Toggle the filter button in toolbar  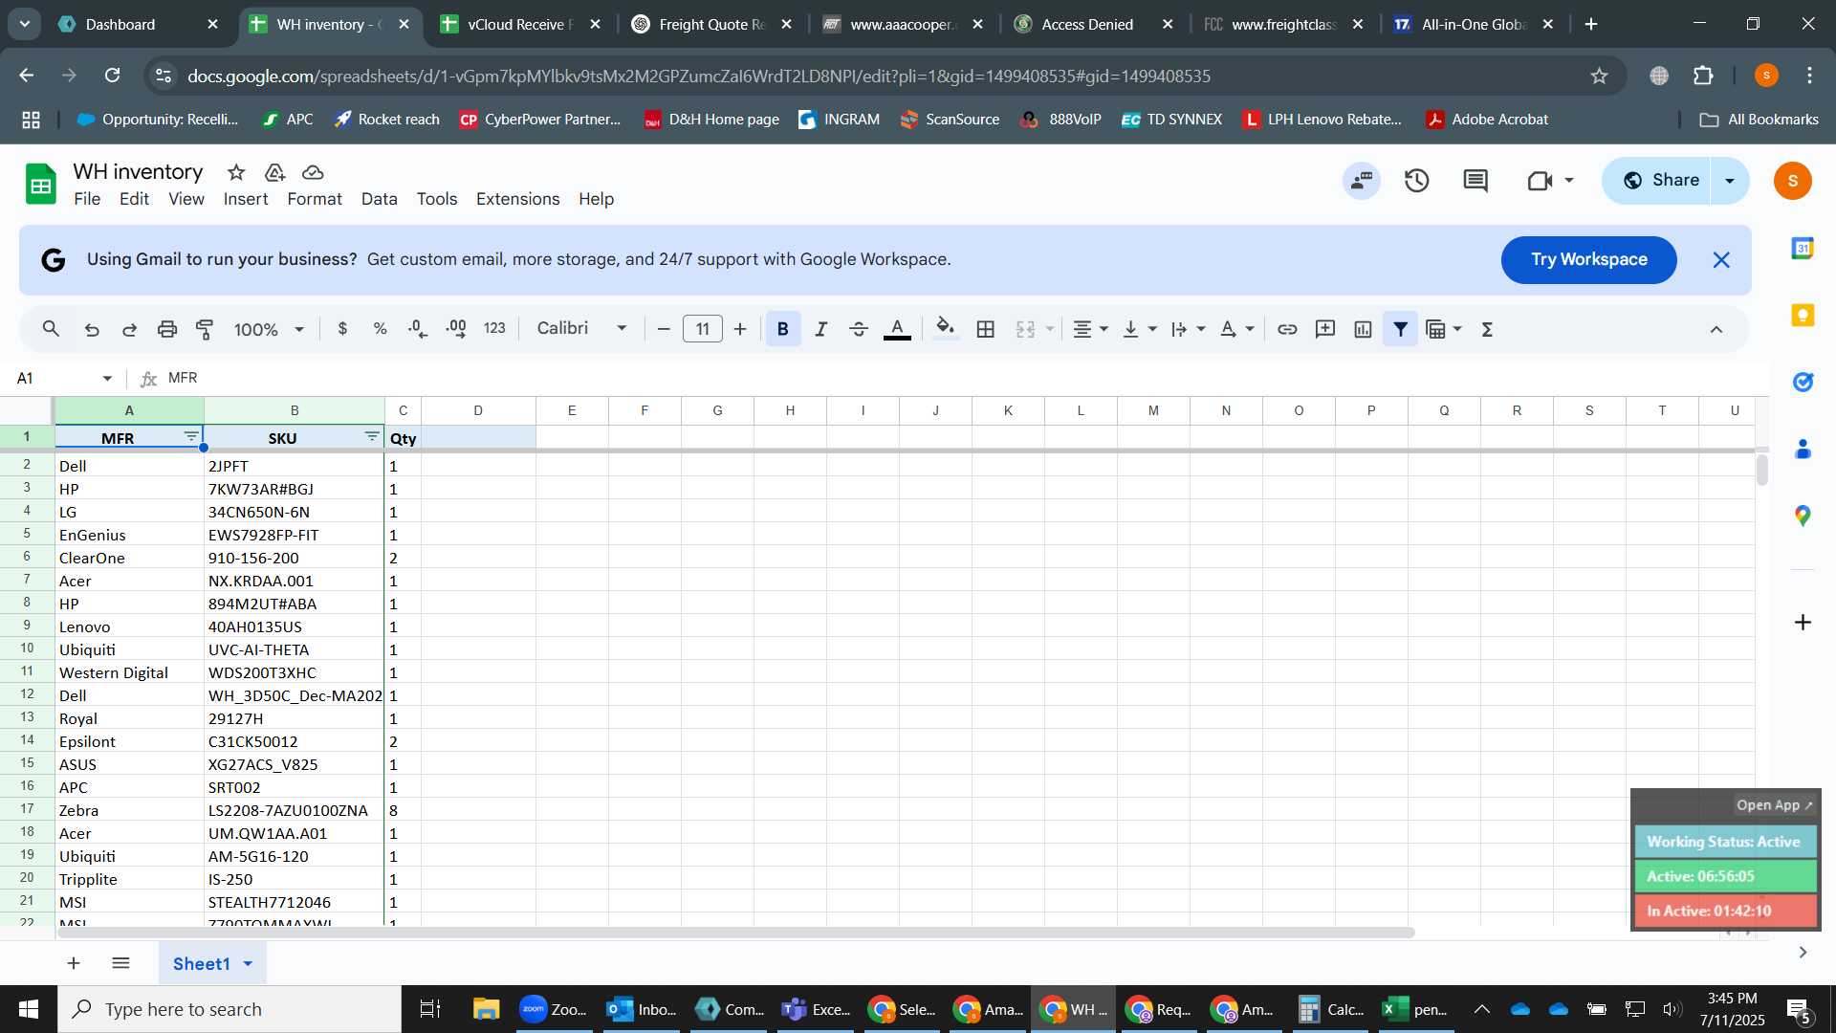point(1400,329)
